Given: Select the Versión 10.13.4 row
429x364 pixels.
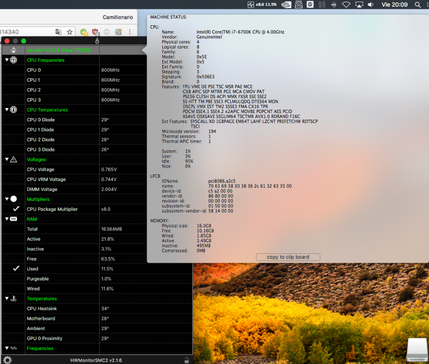Looking at the screenshot, I should click(74, 50).
